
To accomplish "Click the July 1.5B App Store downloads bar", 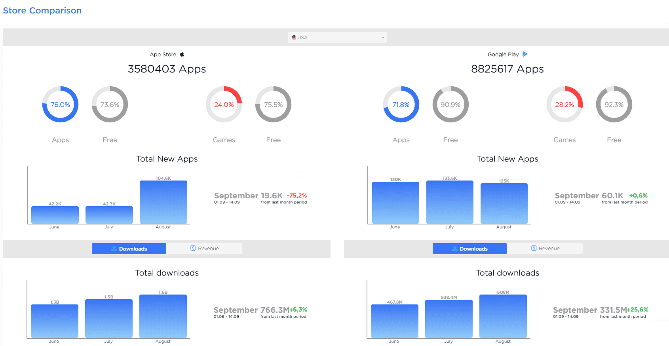I will coord(109,318).
